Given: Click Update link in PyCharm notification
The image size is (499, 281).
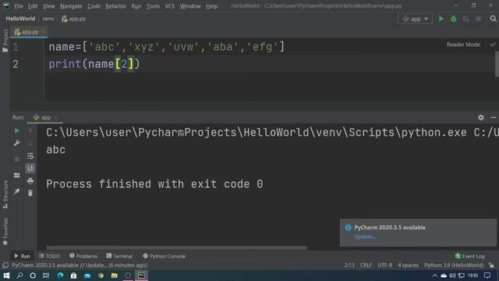Looking at the screenshot, I should click(x=364, y=237).
